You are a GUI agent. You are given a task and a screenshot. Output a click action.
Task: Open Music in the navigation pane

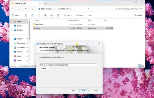[x=19, y=56]
